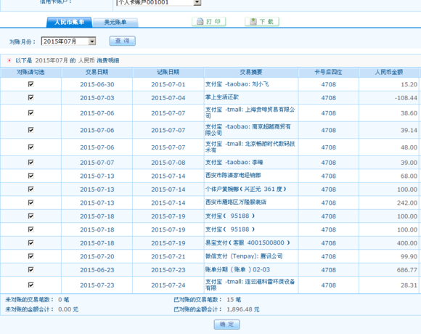This screenshot has width=421, height=334.
Task: Click the amount 242.00
Action: (x=407, y=203)
